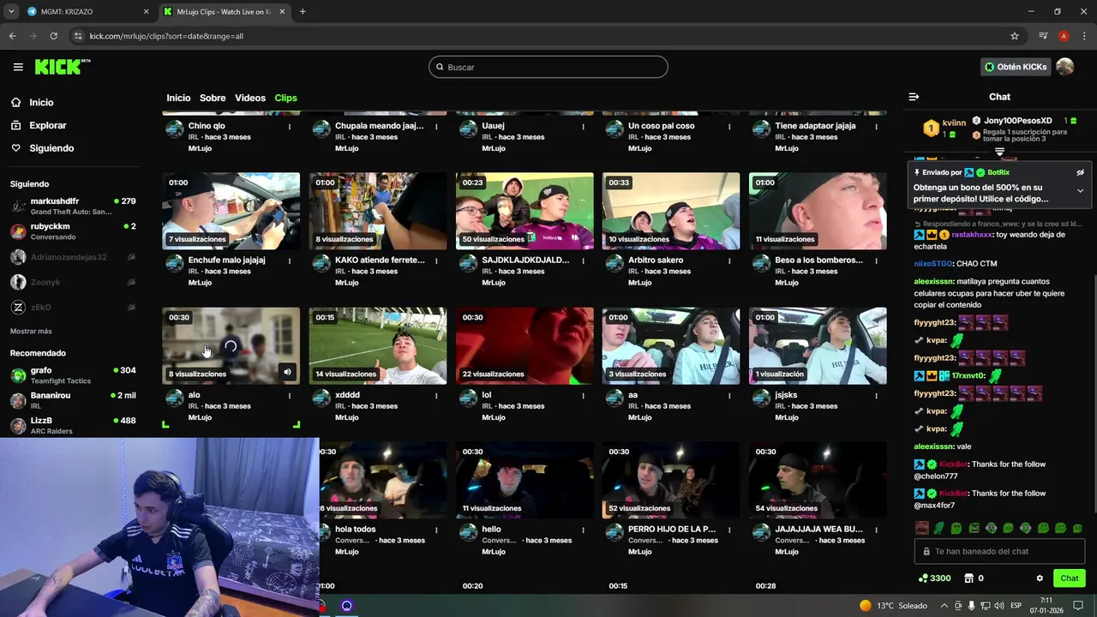Open the zEkO channel in Siguiendo
Image resolution: width=1097 pixels, height=617 pixels.
(73, 307)
